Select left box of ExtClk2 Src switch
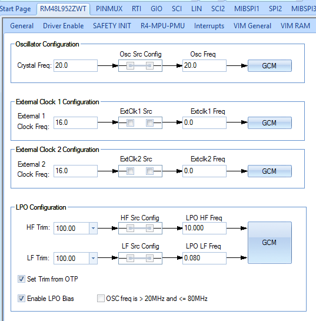This screenshot has height=321, width=316. tap(130, 171)
